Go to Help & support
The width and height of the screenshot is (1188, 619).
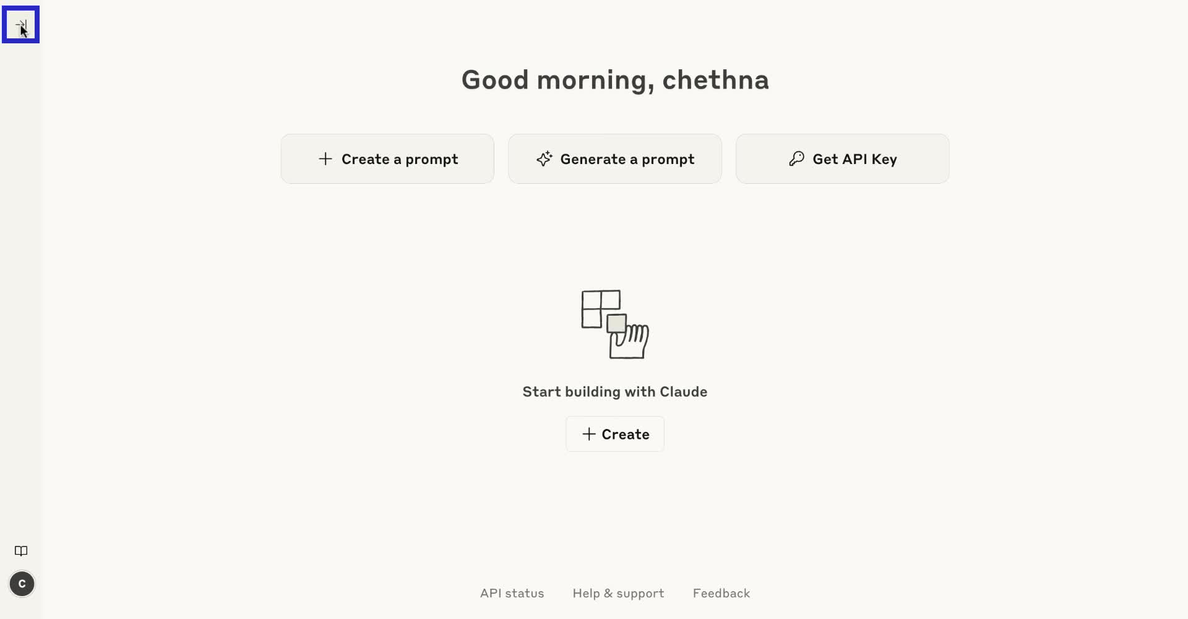pos(618,593)
